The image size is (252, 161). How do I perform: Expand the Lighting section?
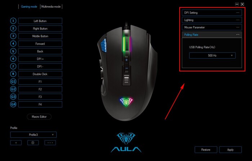pos(212,20)
